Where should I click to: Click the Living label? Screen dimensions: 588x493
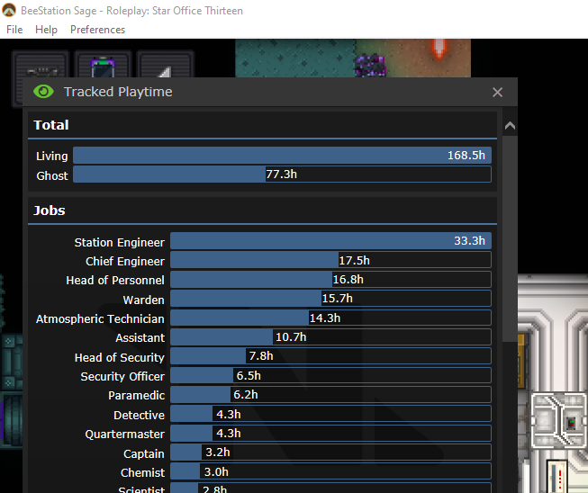click(x=51, y=156)
